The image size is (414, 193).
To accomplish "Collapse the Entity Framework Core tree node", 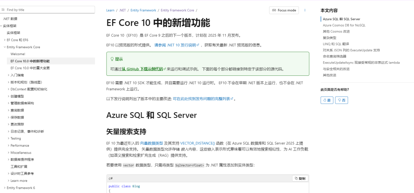I will click(5, 47).
